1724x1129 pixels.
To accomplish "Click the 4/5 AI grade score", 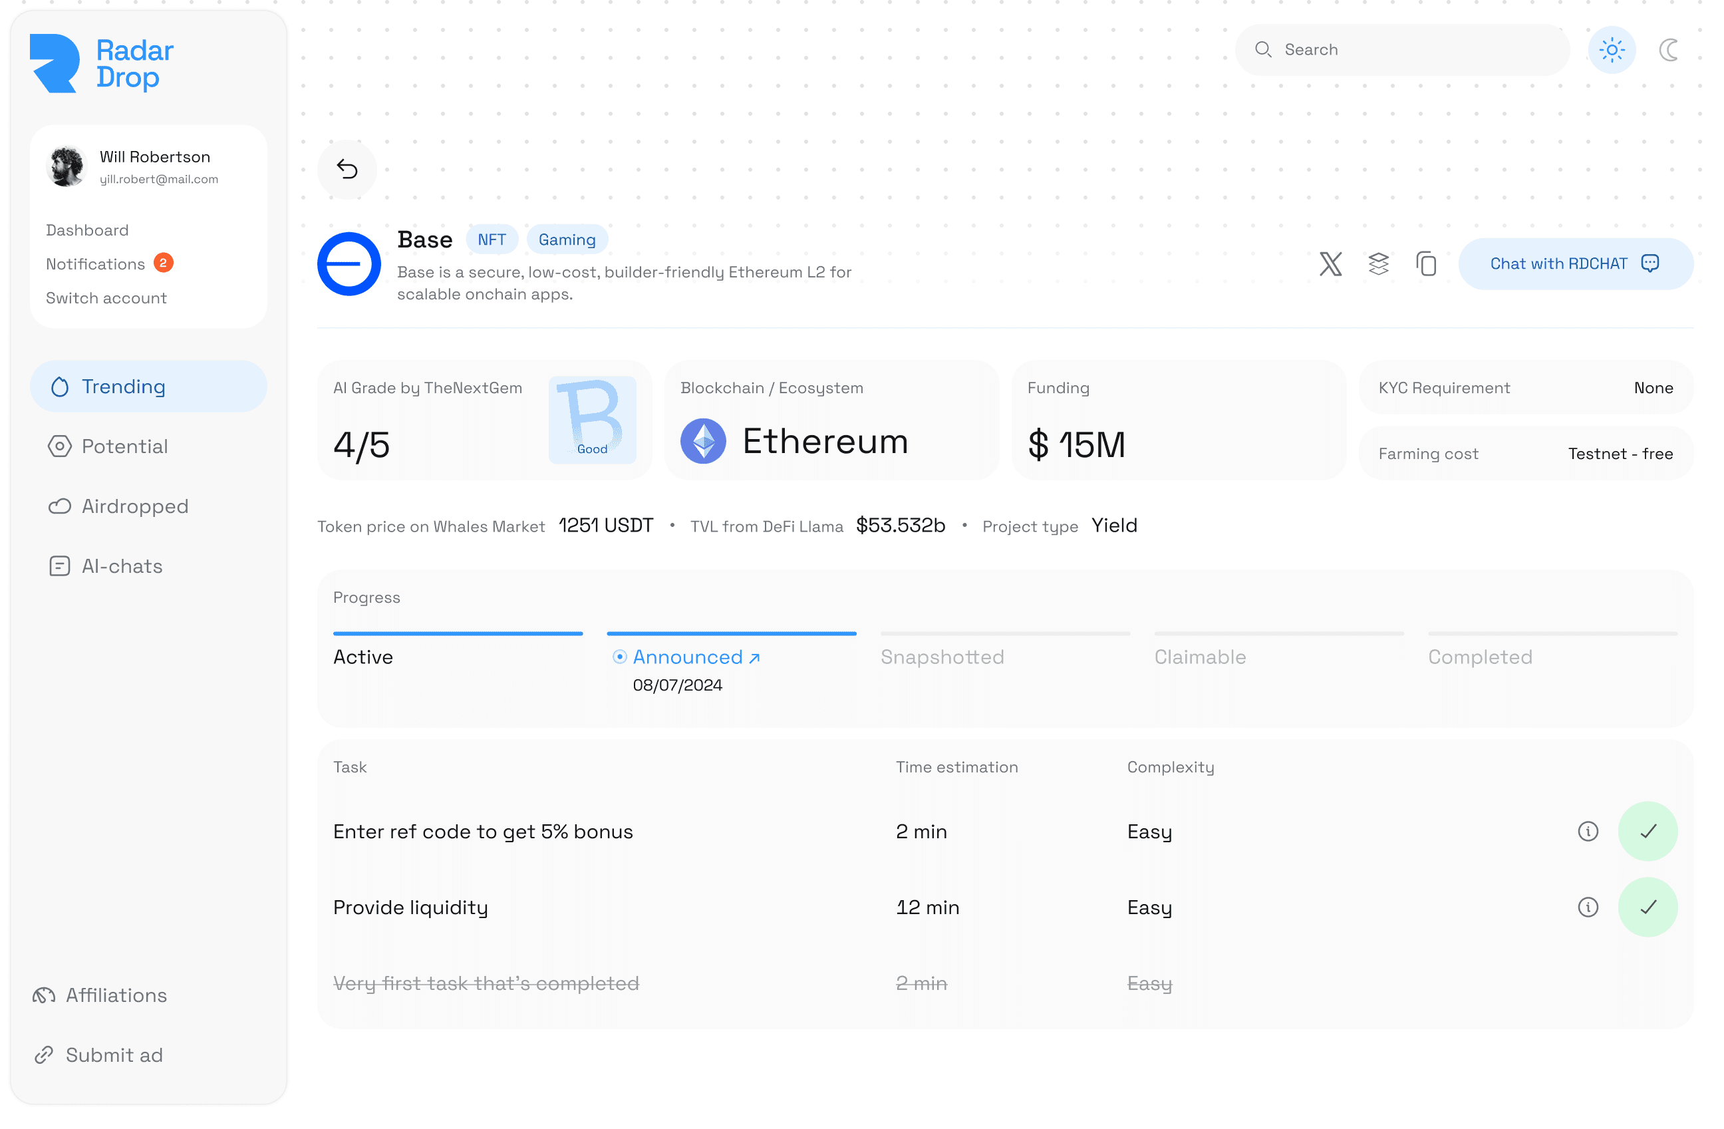I will (x=362, y=446).
